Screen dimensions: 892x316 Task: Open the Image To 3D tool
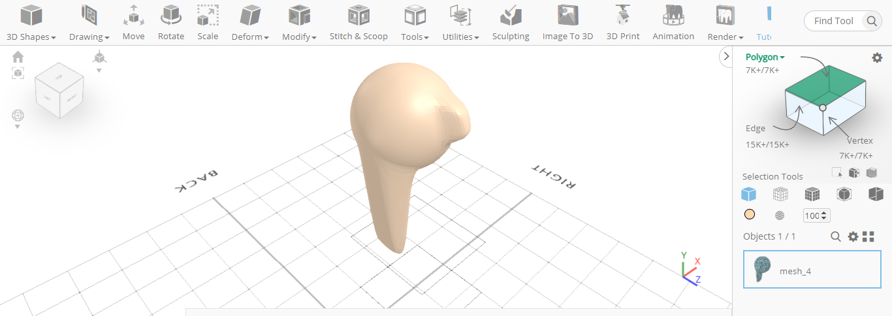pos(567,23)
